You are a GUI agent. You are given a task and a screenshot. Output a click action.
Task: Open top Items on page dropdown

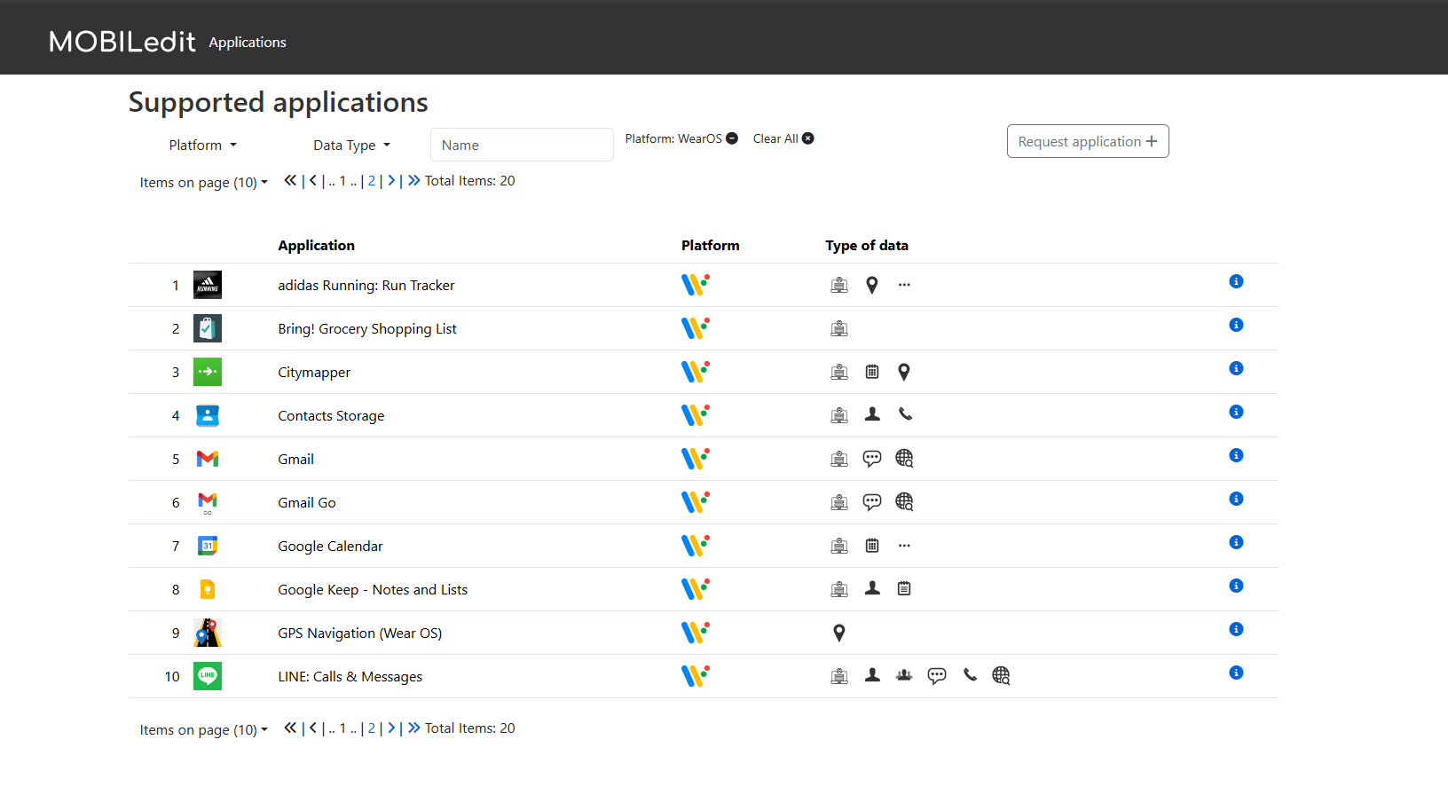click(x=203, y=183)
